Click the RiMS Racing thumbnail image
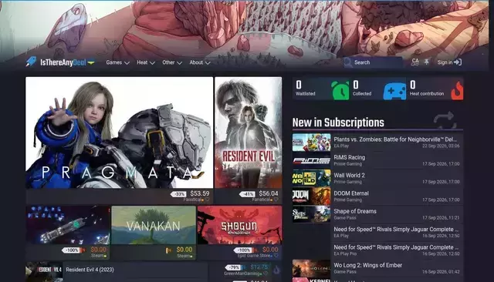The height and width of the screenshot is (282, 494). pos(311,160)
